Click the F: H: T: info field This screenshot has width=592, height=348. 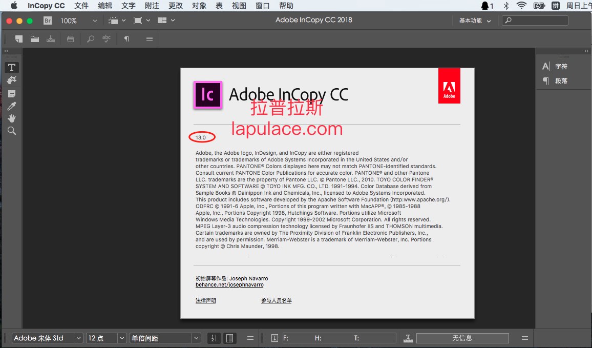(x=339, y=338)
